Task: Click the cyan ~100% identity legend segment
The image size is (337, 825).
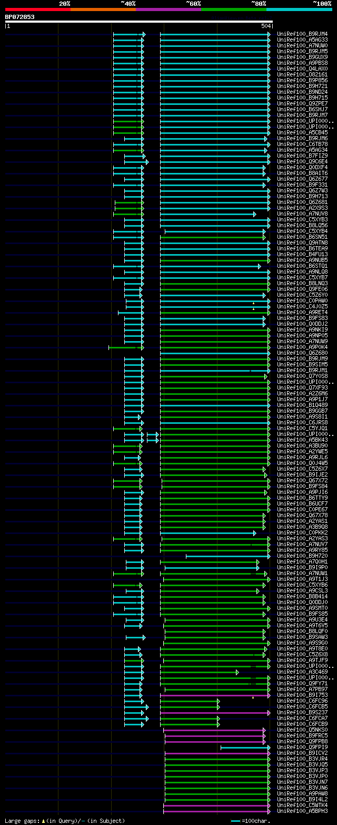Action: pos(299,9)
